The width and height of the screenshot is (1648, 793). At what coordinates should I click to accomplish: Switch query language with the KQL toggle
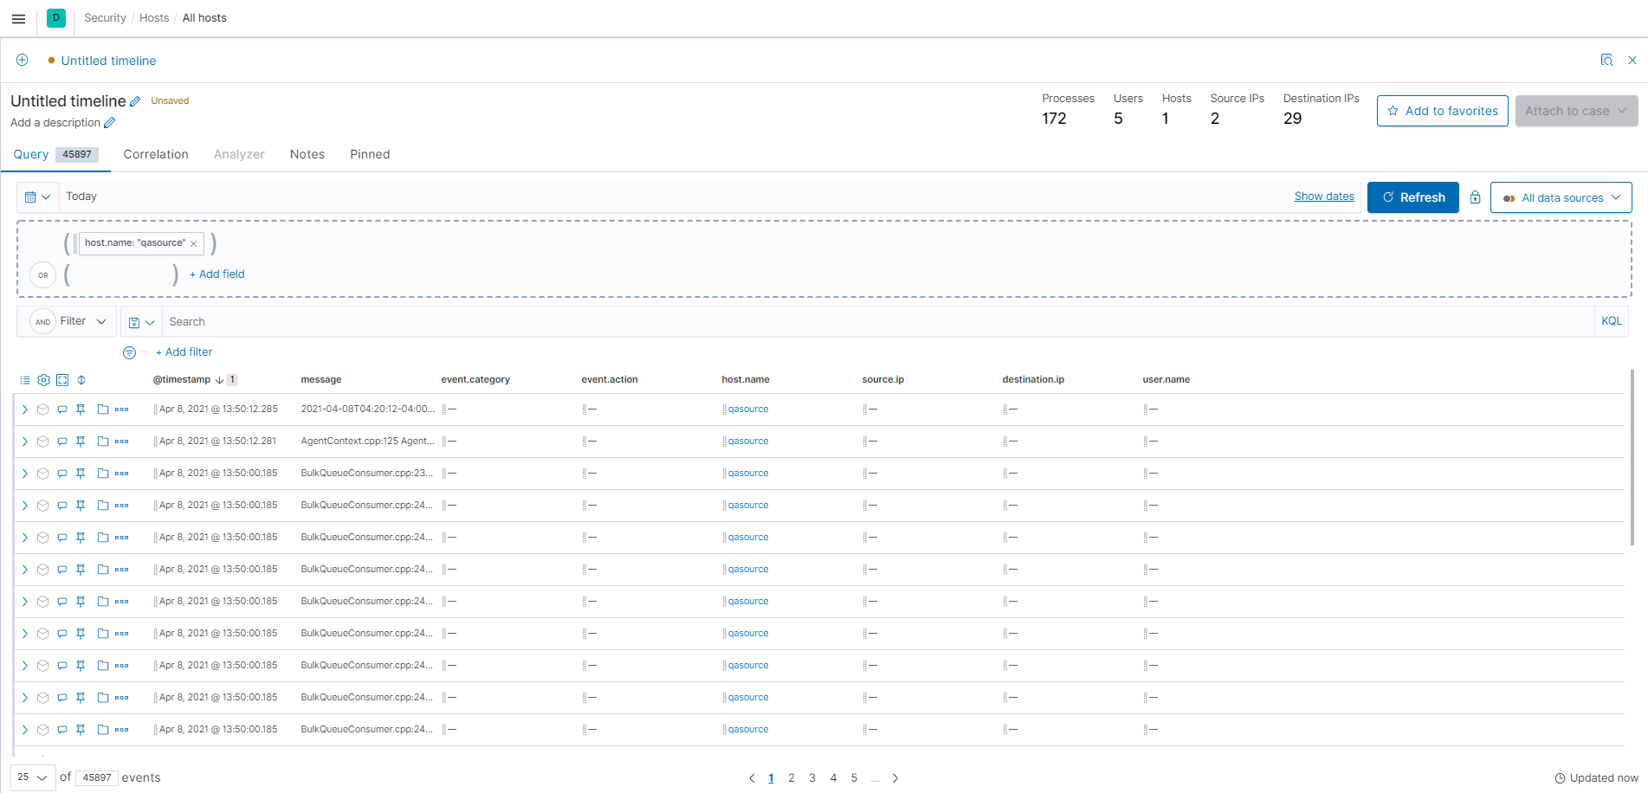(1612, 321)
